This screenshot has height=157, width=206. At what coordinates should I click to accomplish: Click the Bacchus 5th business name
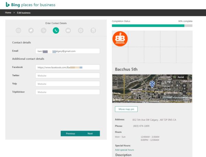126,69
